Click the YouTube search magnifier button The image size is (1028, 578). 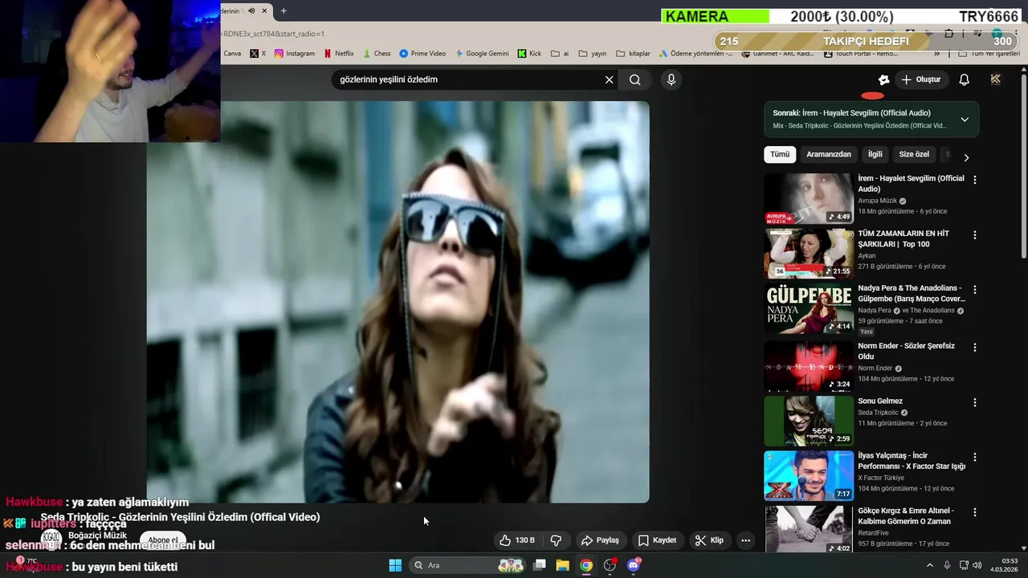(x=635, y=79)
